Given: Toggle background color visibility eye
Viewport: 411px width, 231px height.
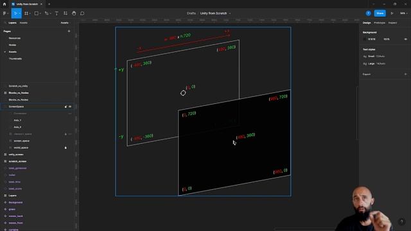Looking at the screenshot, I should (405, 39).
